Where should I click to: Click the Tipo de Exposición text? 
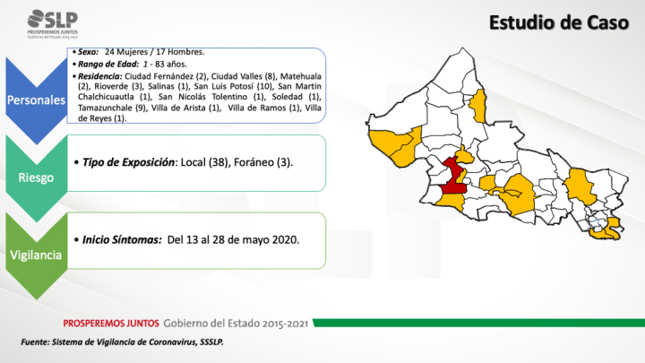[x=186, y=161]
